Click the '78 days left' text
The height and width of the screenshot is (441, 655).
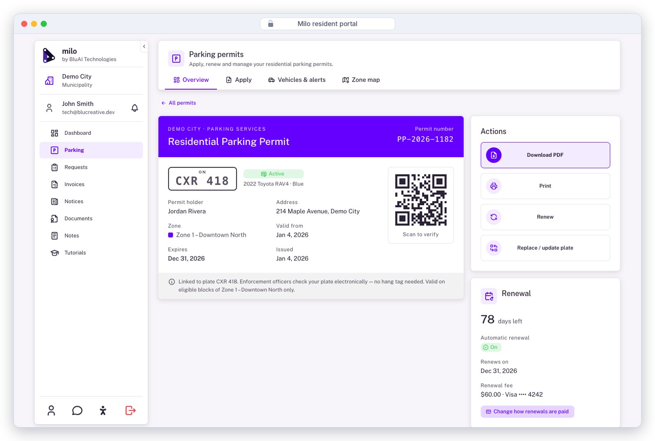501,320
